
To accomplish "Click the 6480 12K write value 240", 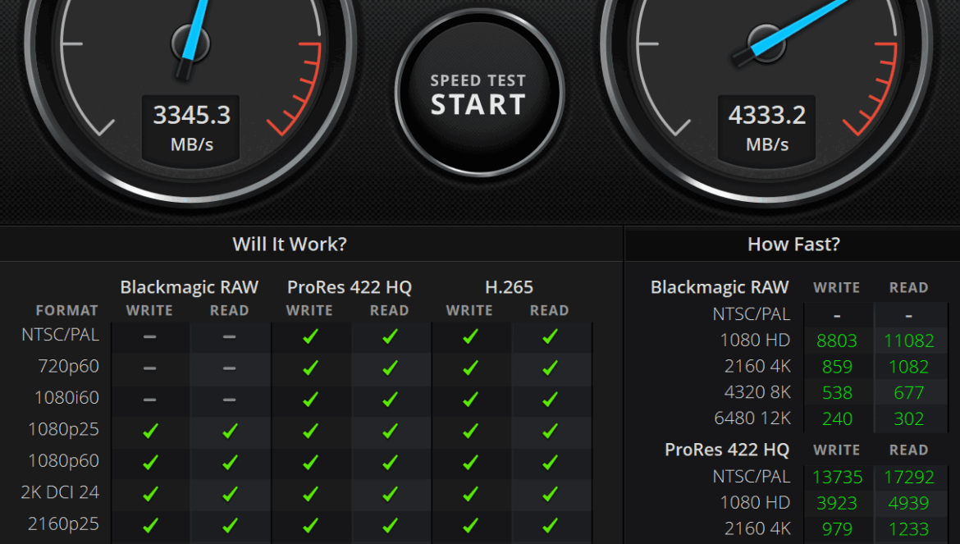I will tap(837, 419).
